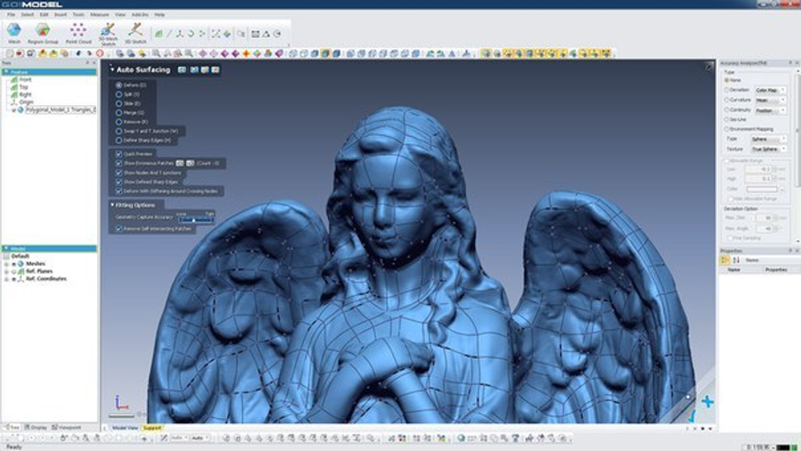This screenshot has height=451, width=801.
Task: Expand the Ref. Planes tree node
Action: tap(6, 272)
